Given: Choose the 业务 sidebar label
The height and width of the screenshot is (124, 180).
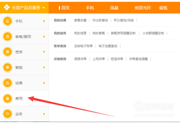Looking at the screenshot, I should pos(19,114).
